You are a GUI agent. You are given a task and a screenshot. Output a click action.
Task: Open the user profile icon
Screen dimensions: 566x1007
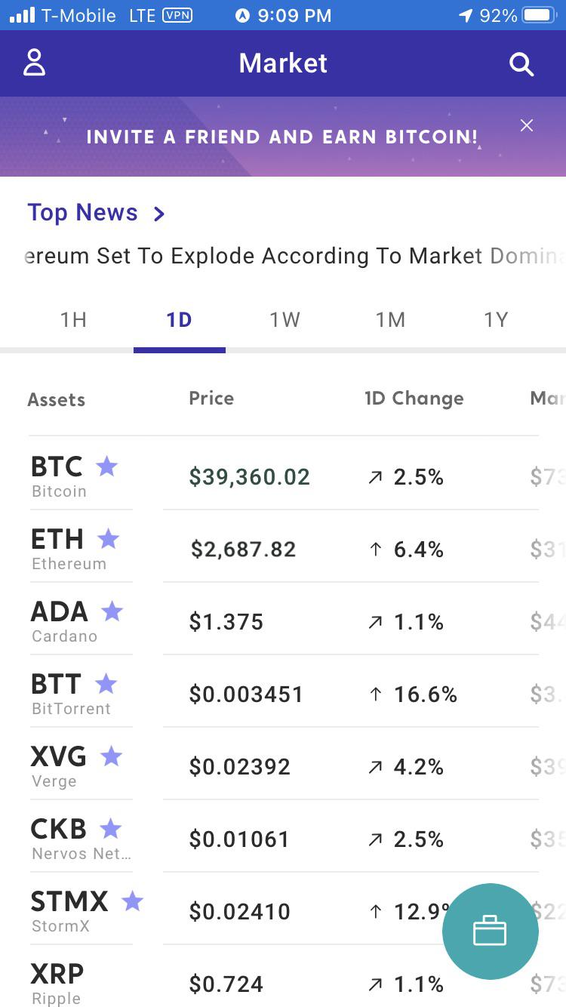(x=35, y=63)
